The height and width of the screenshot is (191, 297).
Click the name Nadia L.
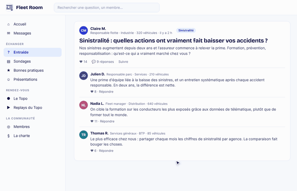click(x=97, y=103)
